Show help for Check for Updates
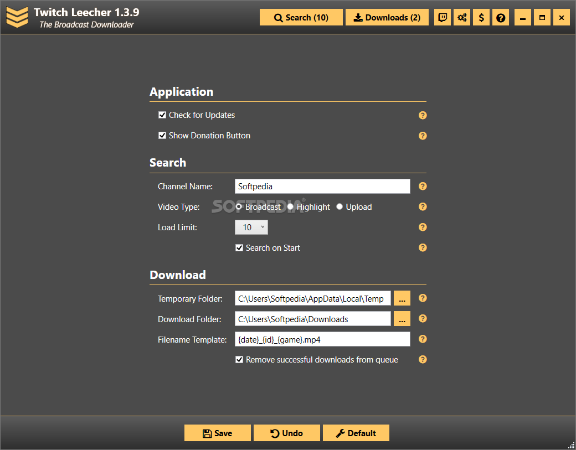Screen dimensions: 576x450 (x=423, y=115)
